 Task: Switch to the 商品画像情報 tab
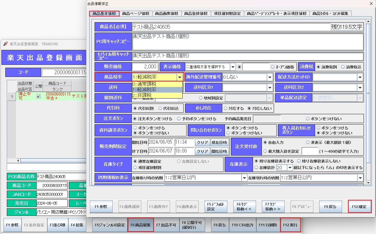click(x=166, y=14)
